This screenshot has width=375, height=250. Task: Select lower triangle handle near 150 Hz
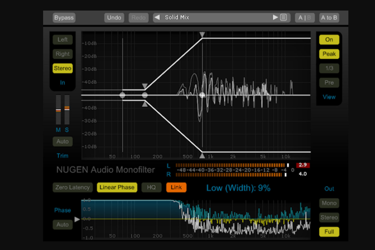[145, 104]
